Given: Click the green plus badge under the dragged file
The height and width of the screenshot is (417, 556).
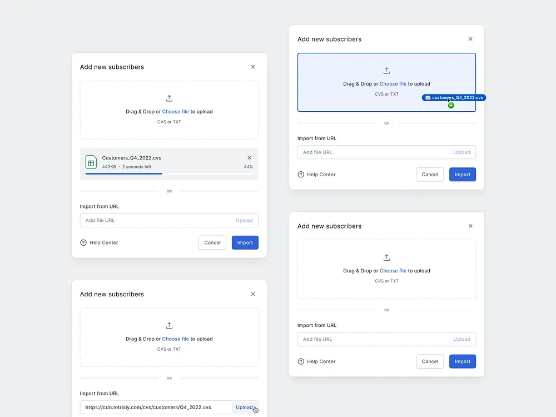Looking at the screenshot, I should (x=451, y=105).
